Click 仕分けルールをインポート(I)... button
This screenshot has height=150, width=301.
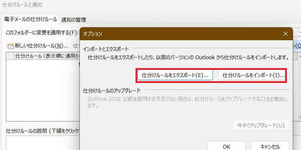point(254,75)
